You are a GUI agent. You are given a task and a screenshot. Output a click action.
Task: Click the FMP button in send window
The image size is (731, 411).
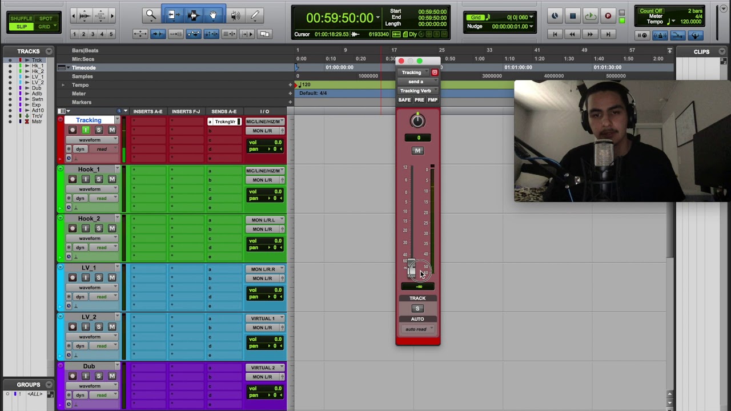pos(432,100)
